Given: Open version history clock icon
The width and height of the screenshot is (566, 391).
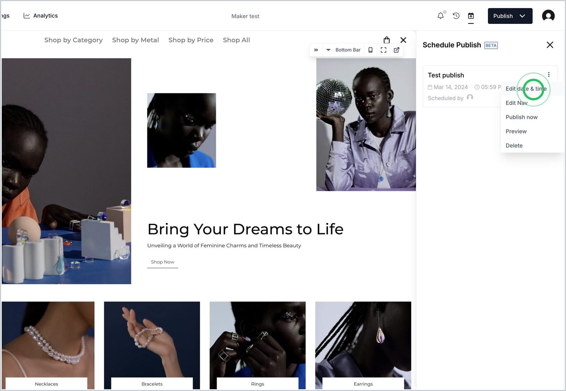Looking at the screenshot, I should [456, 16].
